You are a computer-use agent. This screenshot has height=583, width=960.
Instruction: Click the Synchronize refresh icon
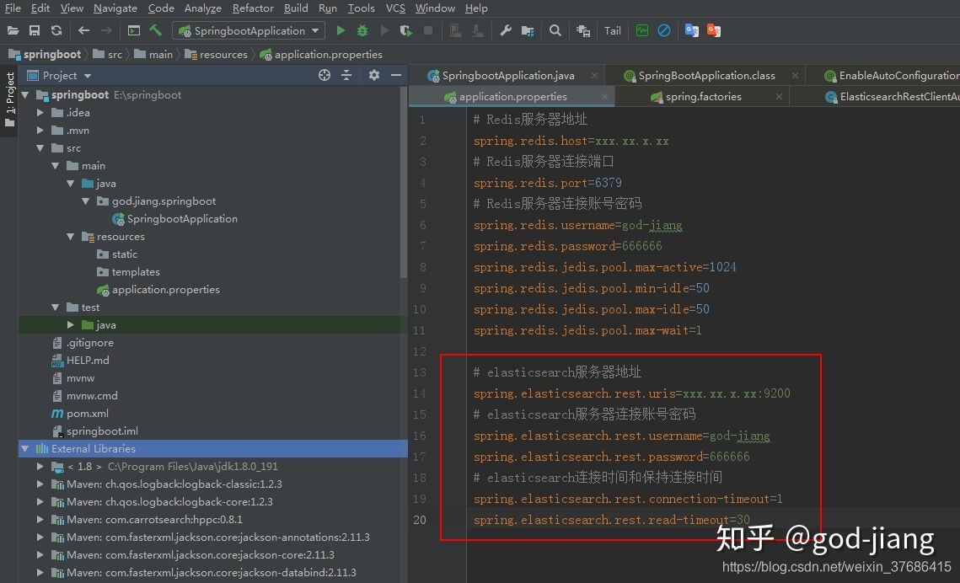pos(56,30)
